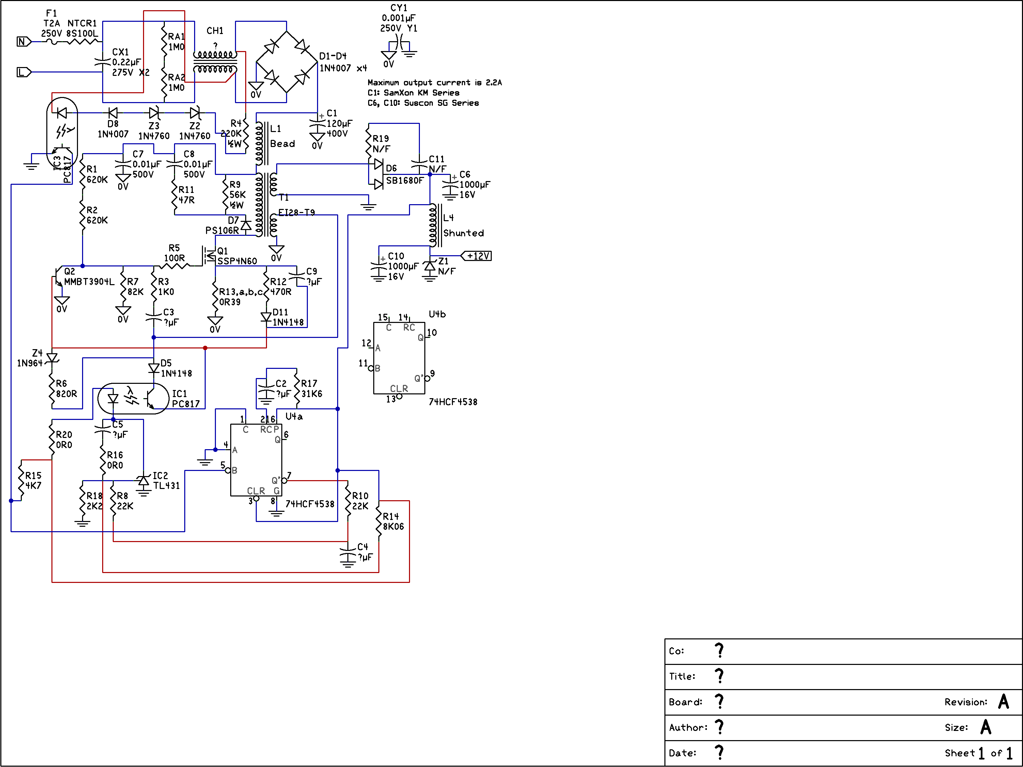This screenshot has height=767, width=1023.
Task: Click the IC3 PC817 optocoupler symbol
Action: pyautogui.click(x=62, y=133)
